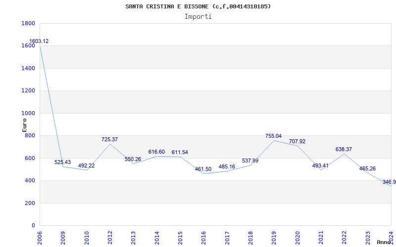Screen dimensions: 396x247
Task: Click the 1200 y-axis tick label
Action: [28, 91]
